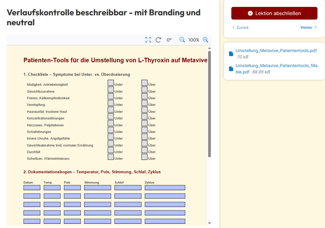Click the checkmark icon on Lektion abschließen
The width and height of the screenshot is (325, 228).
pos(250,13)
